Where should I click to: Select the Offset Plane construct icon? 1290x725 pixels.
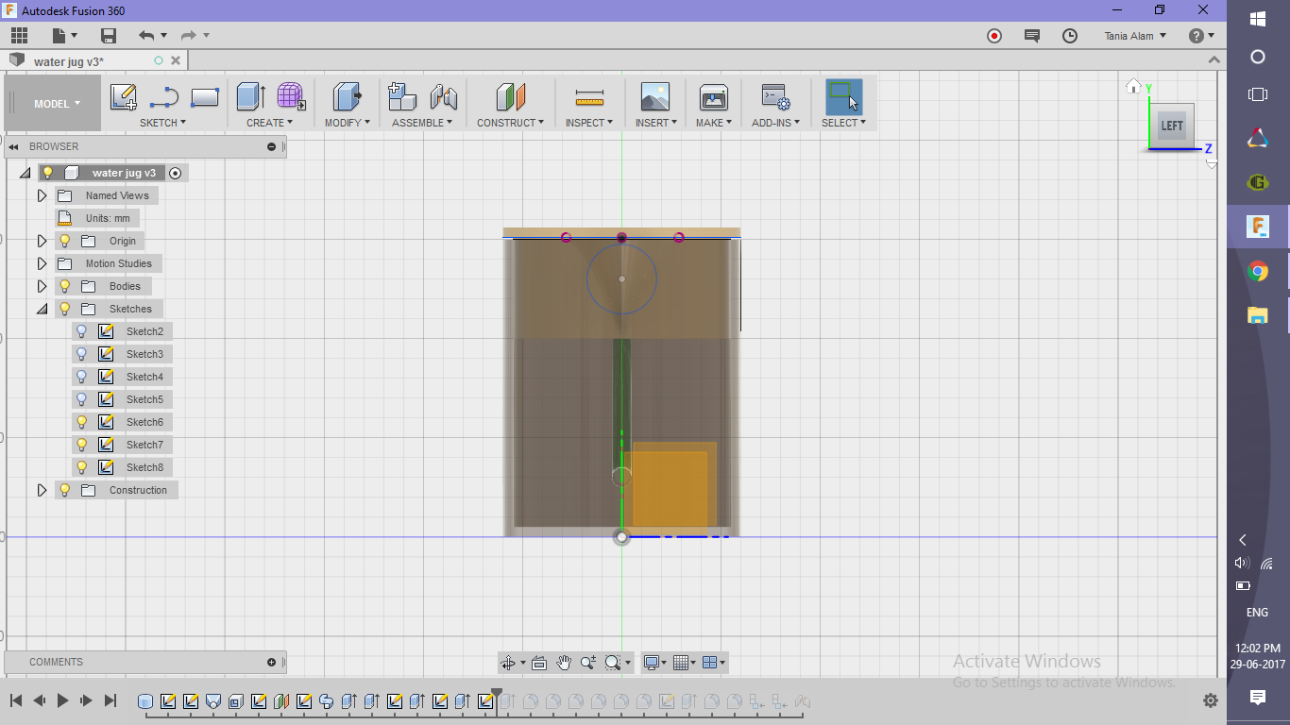(x=510, y=97)
